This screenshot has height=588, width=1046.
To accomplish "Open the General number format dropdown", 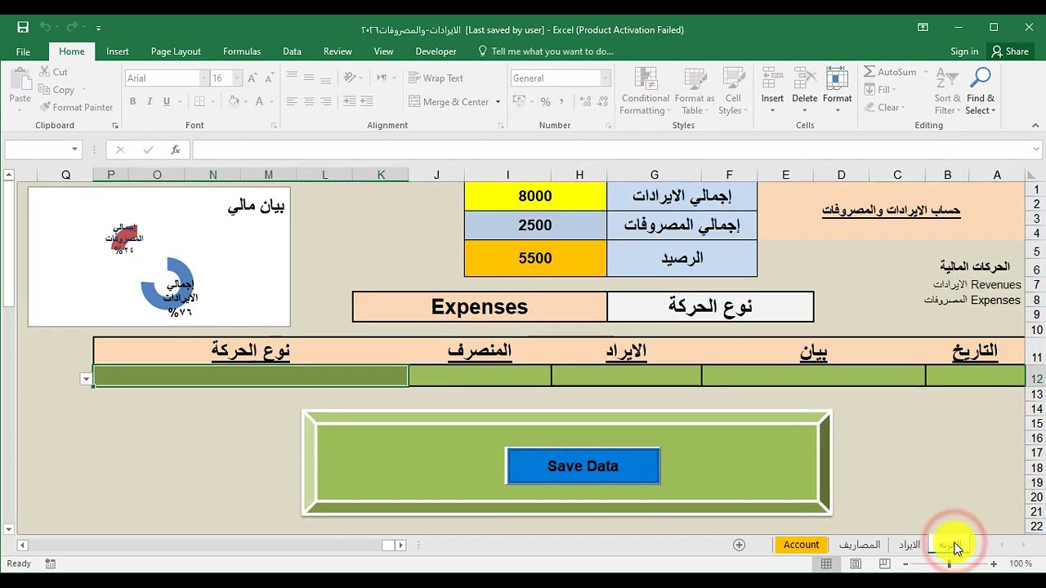I will 605,78.
